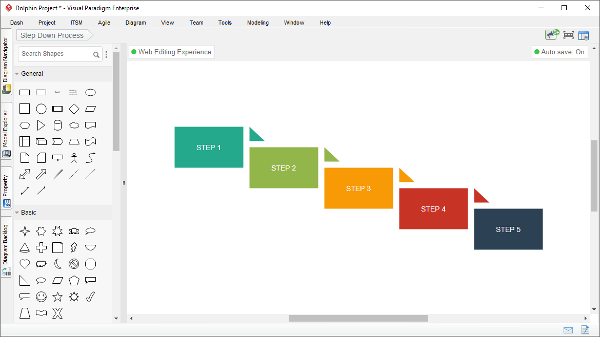
Task: Click the search magnifier in Search Shapes
Action: tap(96, 55)
